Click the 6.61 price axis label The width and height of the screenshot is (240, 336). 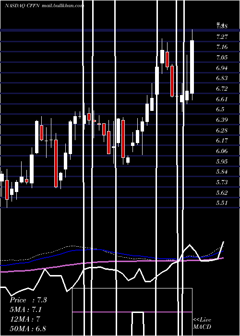tap(222, 99)
